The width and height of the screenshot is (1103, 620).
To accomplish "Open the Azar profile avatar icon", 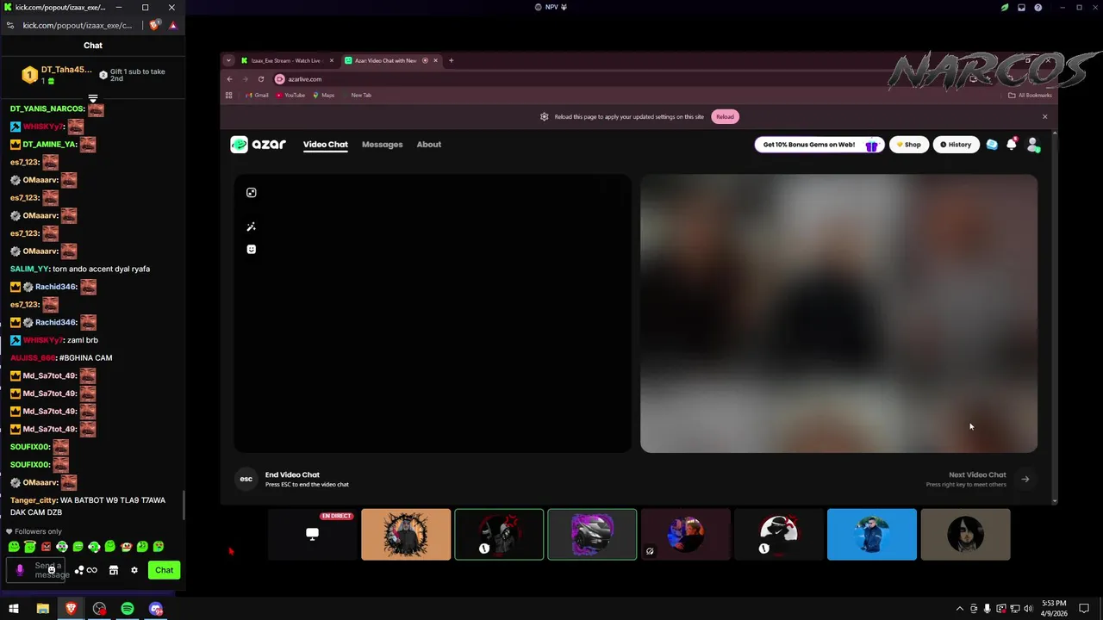I will (x=1033, y=145).
